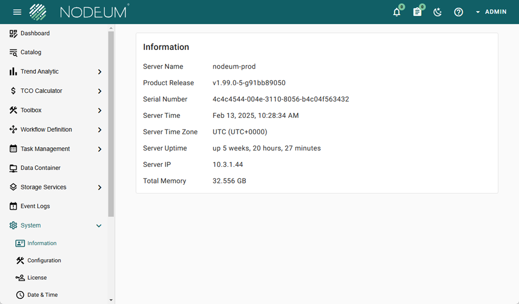Click the Event Logs calendar icon

[14, 206]
